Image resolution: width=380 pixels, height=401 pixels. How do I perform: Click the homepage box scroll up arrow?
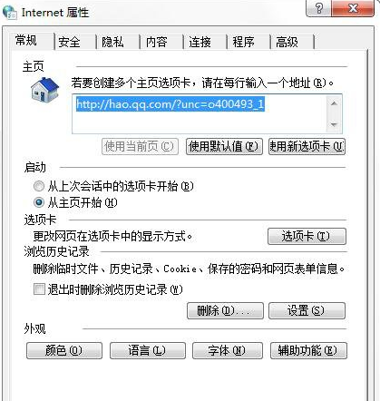tap(334, 103)
